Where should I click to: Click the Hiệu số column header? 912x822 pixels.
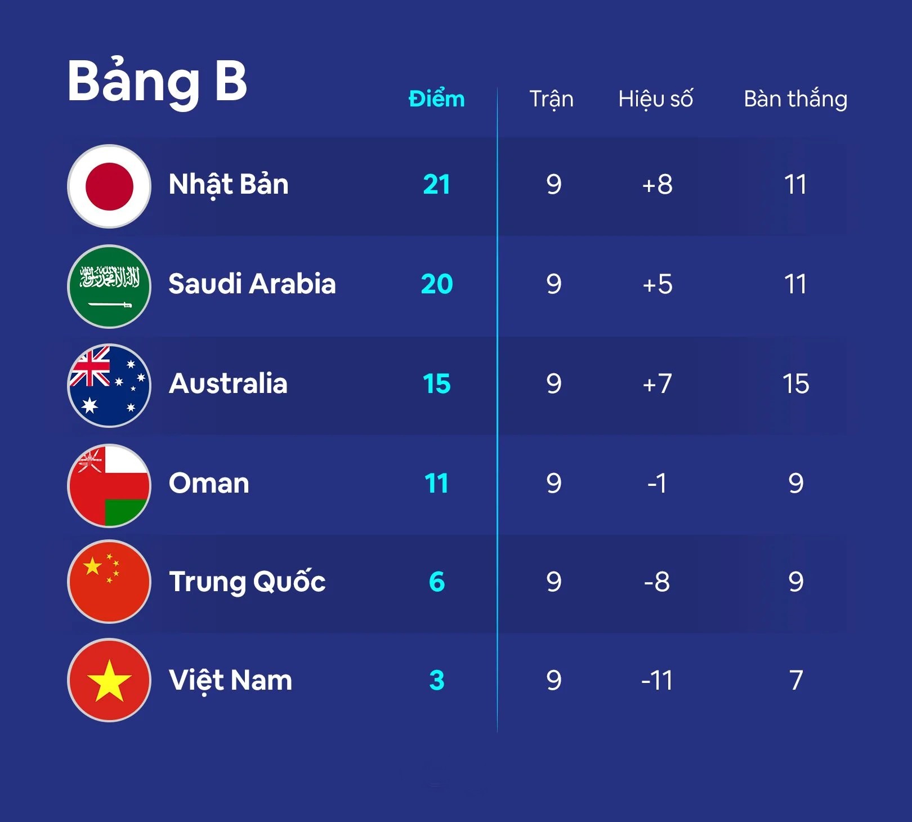coord(655,99)
